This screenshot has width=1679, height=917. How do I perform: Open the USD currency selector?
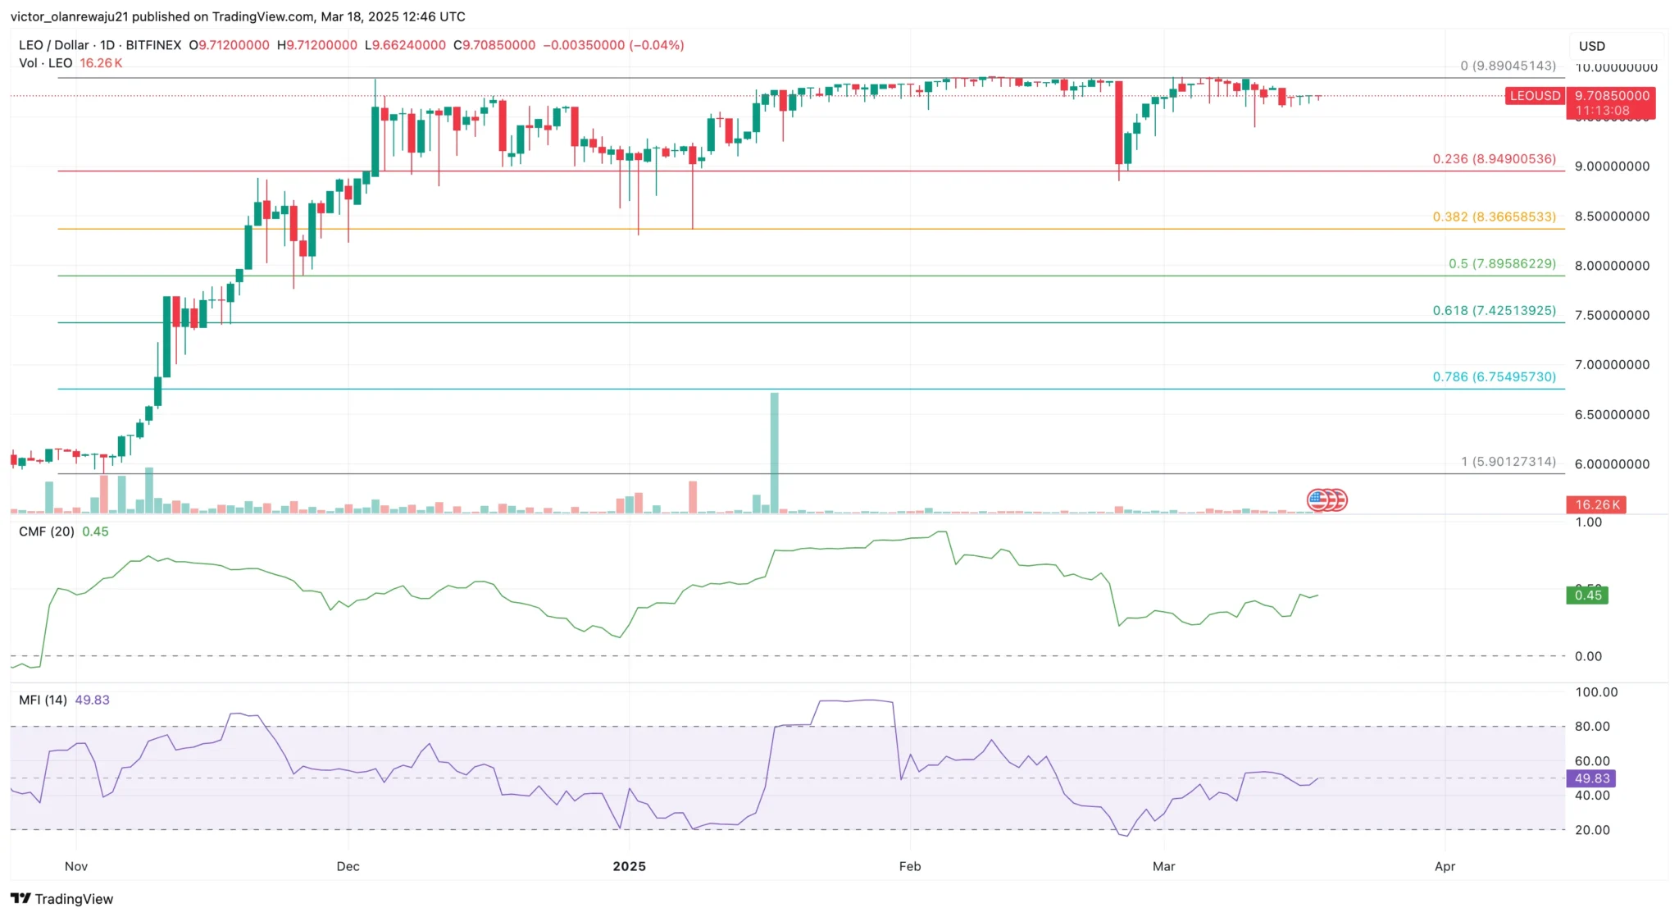(1590, 46)
